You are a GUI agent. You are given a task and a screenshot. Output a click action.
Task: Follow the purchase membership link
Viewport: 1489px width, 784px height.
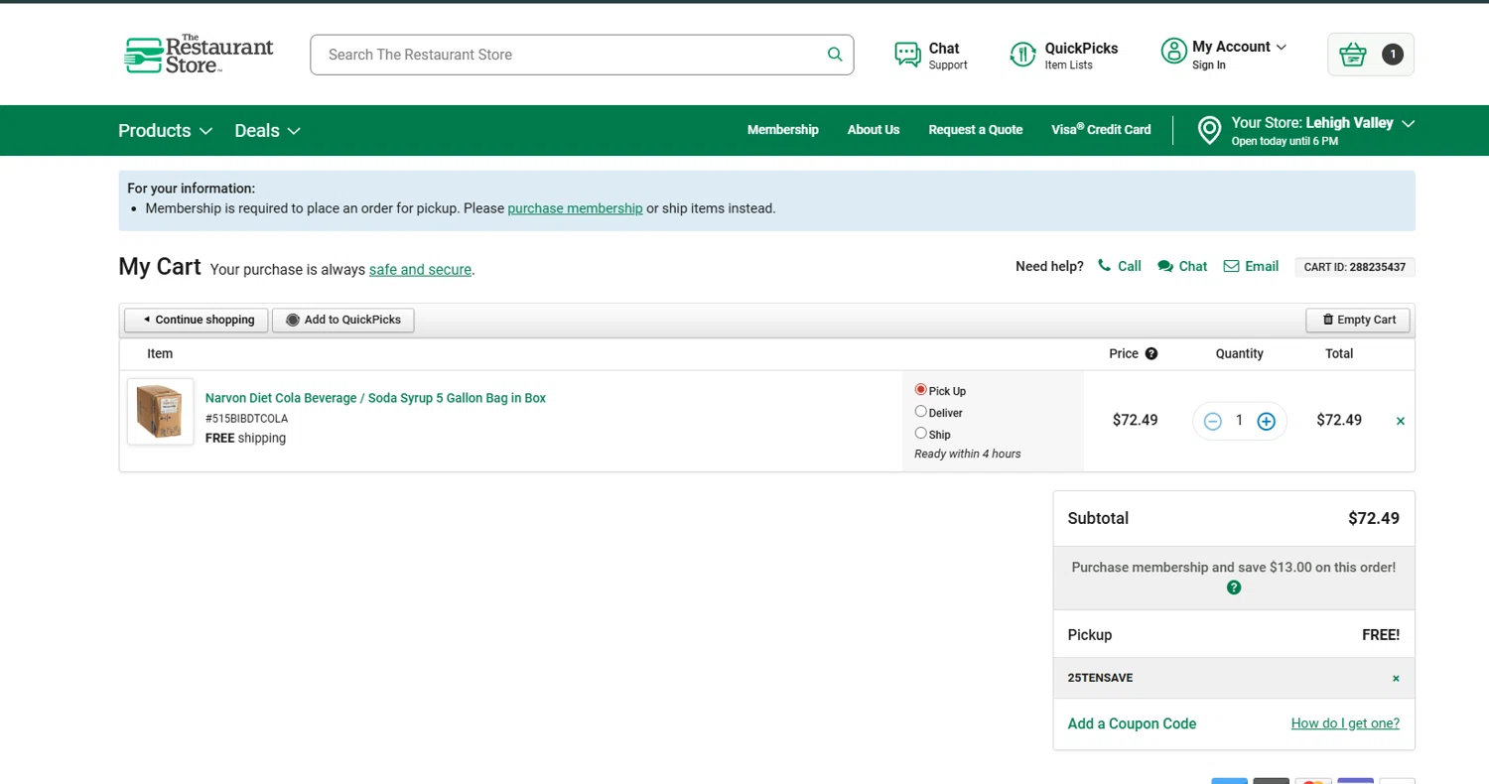pos(575,208)
